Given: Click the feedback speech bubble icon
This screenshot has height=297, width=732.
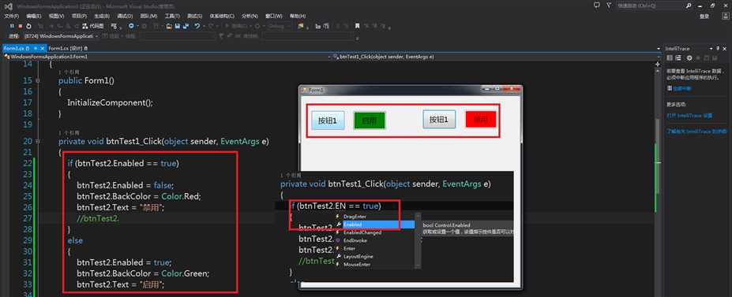Looking at the screenshot, I should tap(597, 5).
